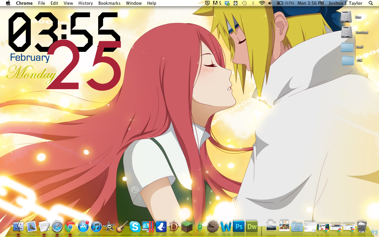Open Finder from the dock
The height and width of the screenshot is (237, 379).
[x=19, y=227]
